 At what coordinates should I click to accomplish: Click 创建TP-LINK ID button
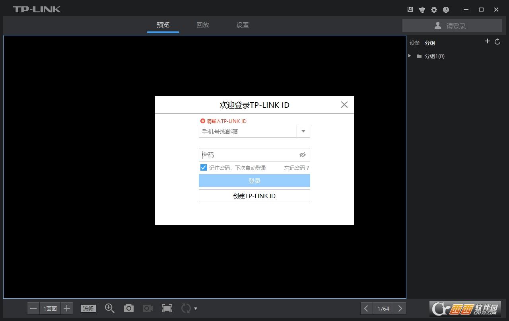(254, 196)
